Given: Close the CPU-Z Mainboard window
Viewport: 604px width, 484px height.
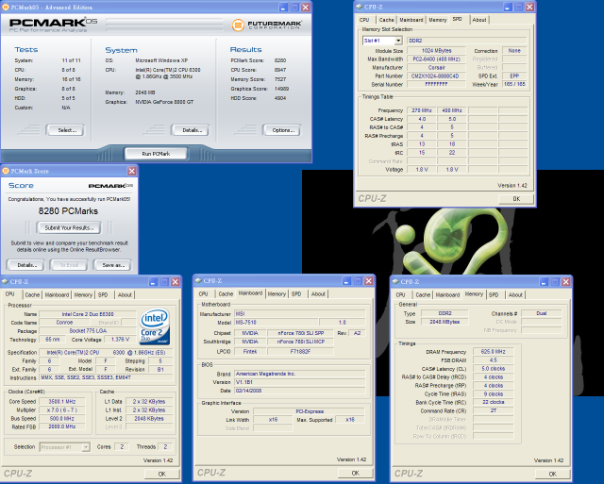Looking at the screenshot, I should (x=369, y=281).
